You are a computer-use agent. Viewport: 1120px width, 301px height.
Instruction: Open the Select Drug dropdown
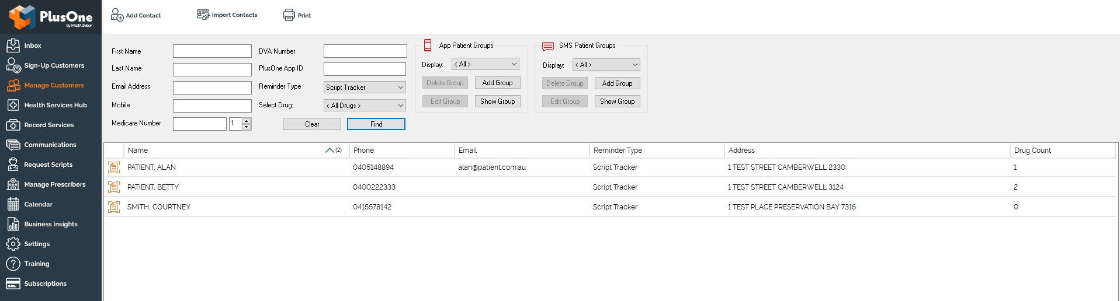point(365,106)
